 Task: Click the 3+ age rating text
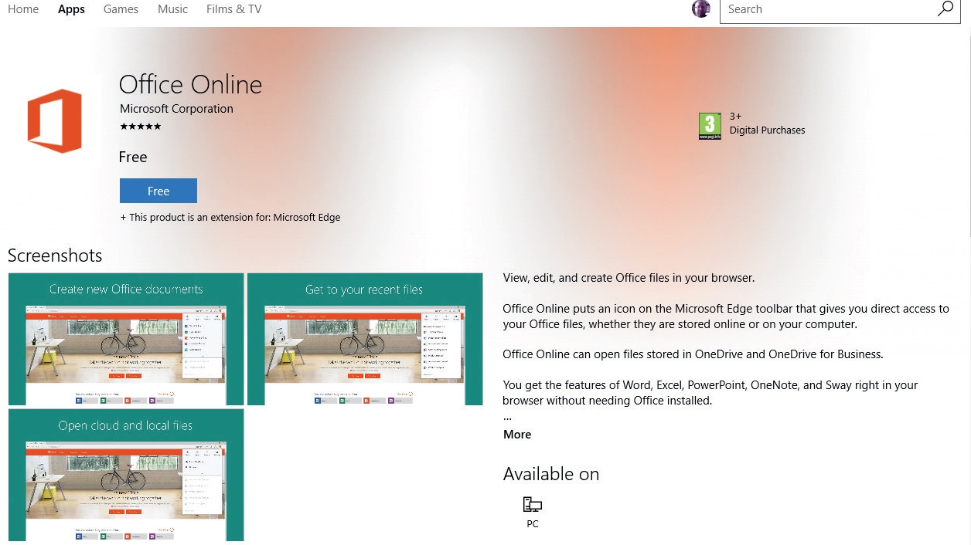(x=735, y=117)
